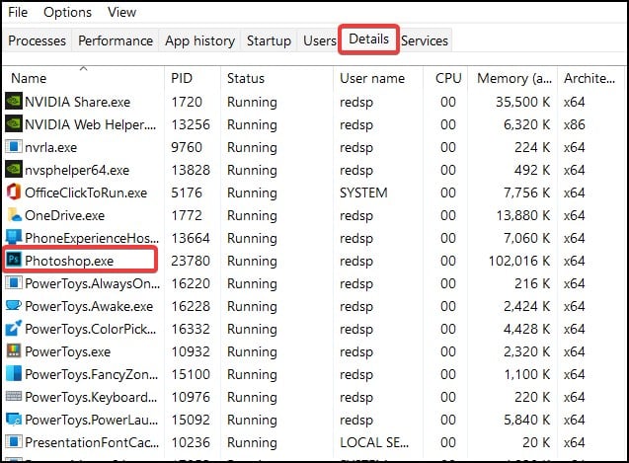629x463 pixels.
Task: Click the PowerToys.Keyboard manager icon
Action: (14, 397)
